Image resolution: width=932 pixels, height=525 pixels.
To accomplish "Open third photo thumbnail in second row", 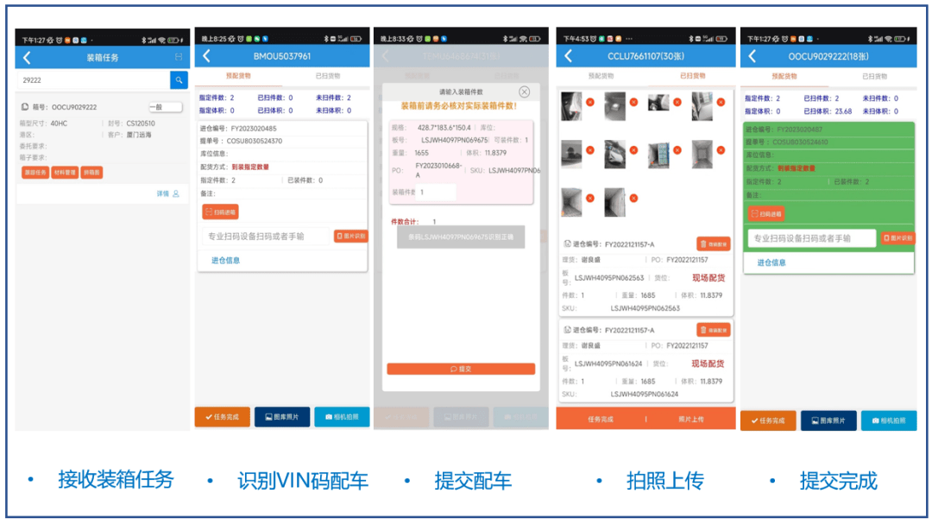I will tap(658, 154).
